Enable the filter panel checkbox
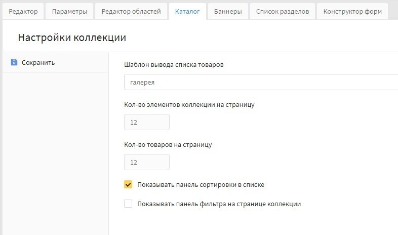 128,204
